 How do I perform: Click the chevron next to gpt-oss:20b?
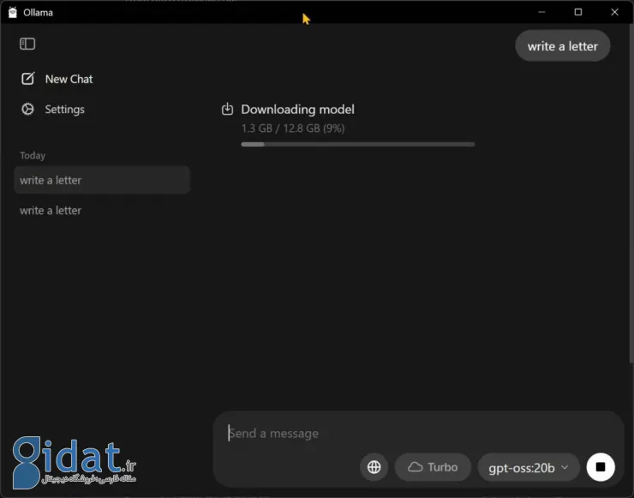point(565,467)
